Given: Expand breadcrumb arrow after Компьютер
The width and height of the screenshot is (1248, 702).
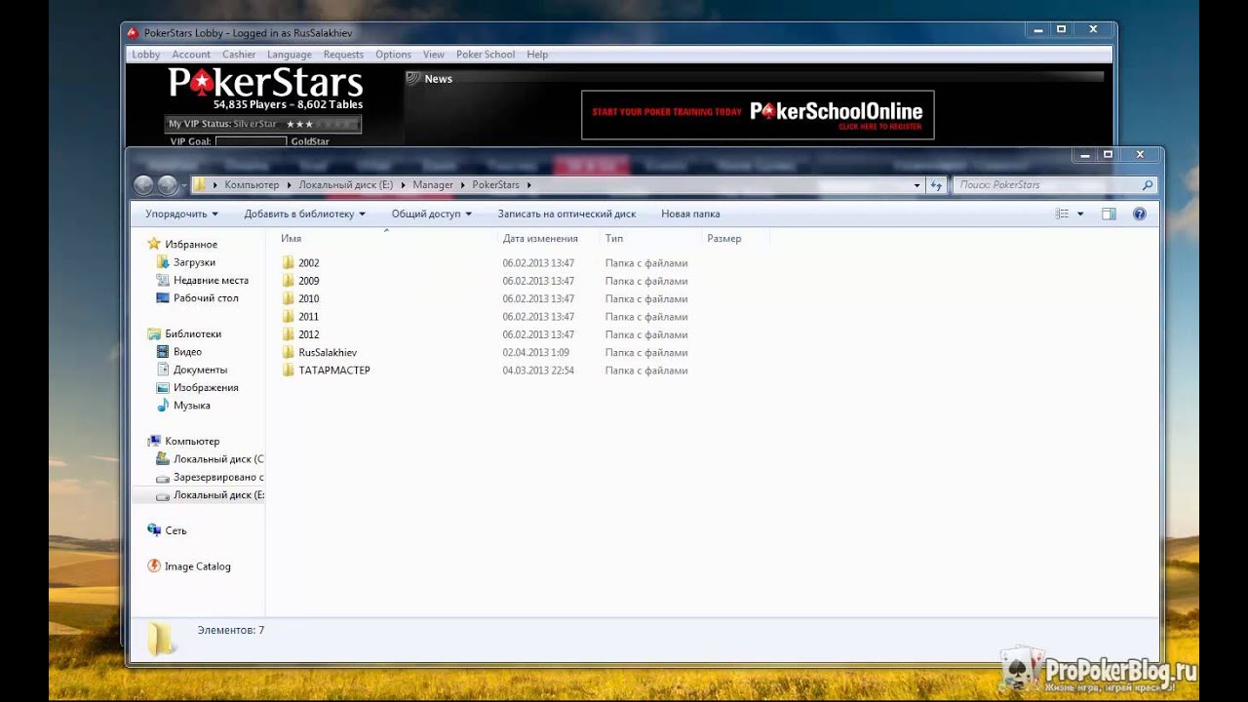Looking at the screenshot, I should [x=288, y=185].
